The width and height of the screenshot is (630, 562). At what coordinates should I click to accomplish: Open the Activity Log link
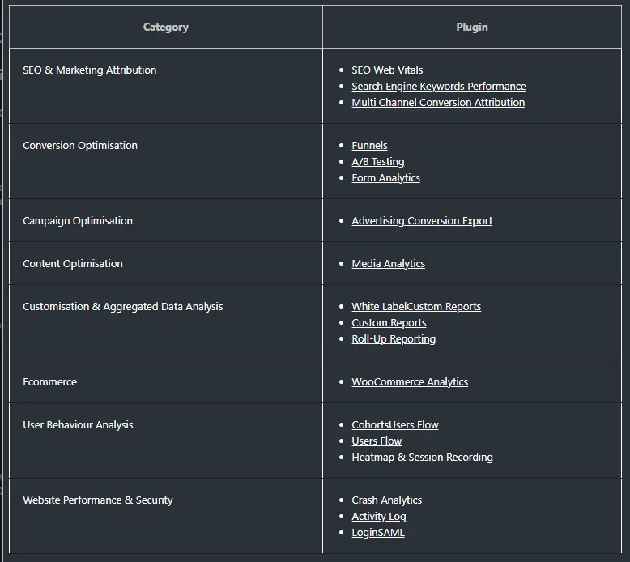pos(378,516)
